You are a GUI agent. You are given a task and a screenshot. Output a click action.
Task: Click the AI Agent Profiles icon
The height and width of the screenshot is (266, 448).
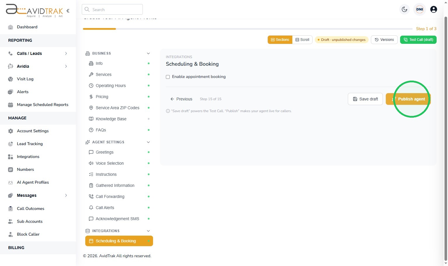[x=11, y=182]
